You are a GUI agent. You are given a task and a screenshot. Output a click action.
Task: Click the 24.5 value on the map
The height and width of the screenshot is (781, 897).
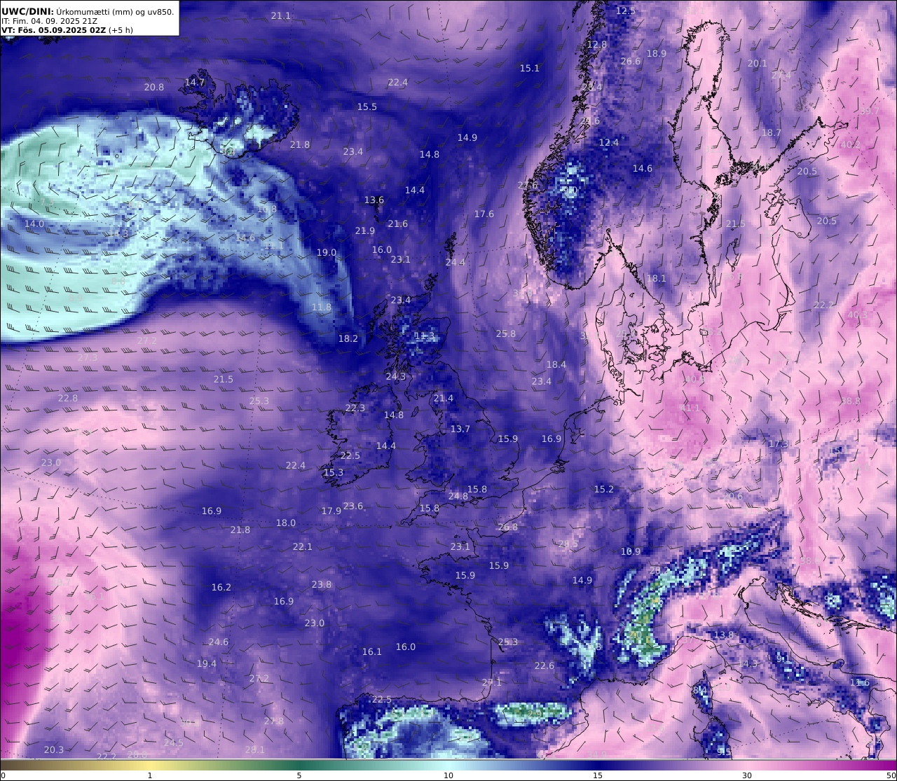coord(174,742)
